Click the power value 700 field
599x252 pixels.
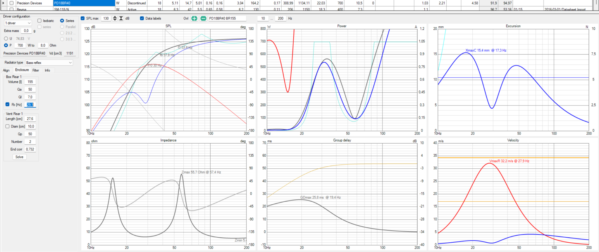[20, 45]
